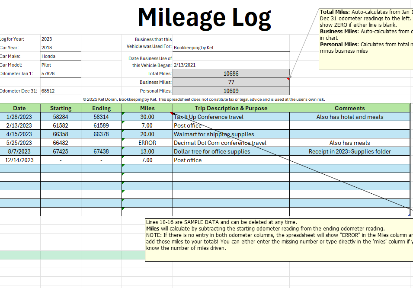The image size is (413, 288).
Task: Select the Tax It Up Conference travel cell
Action: 231,117
